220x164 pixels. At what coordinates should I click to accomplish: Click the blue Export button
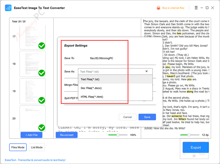(x=196, y=147)
